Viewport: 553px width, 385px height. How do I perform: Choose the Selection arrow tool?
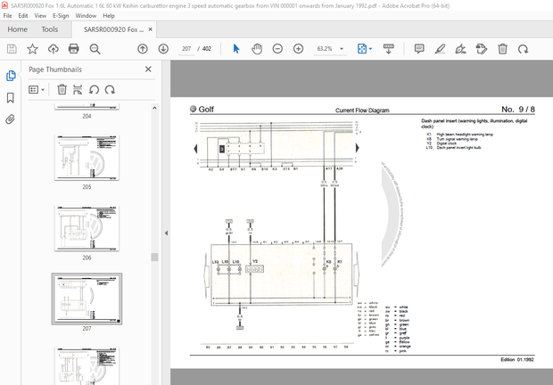point(236,49)
